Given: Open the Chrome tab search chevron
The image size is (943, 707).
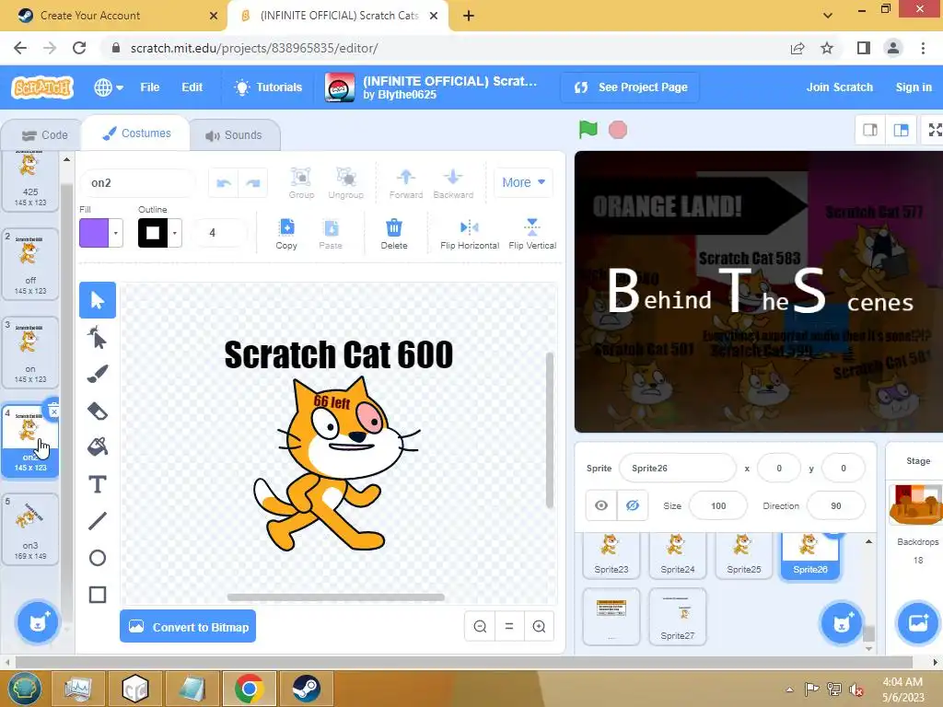Looking at the screenshot, I should [x=828, y=16].
